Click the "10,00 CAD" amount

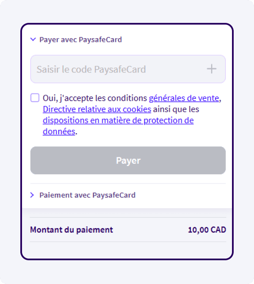tap(207, 230)
